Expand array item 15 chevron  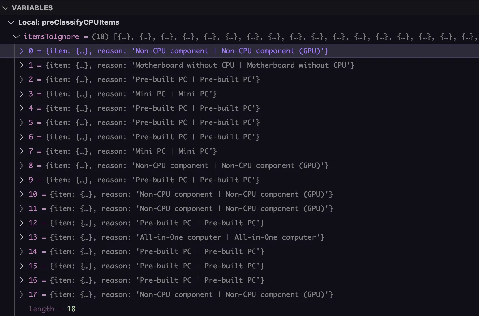tap(21, 266)
